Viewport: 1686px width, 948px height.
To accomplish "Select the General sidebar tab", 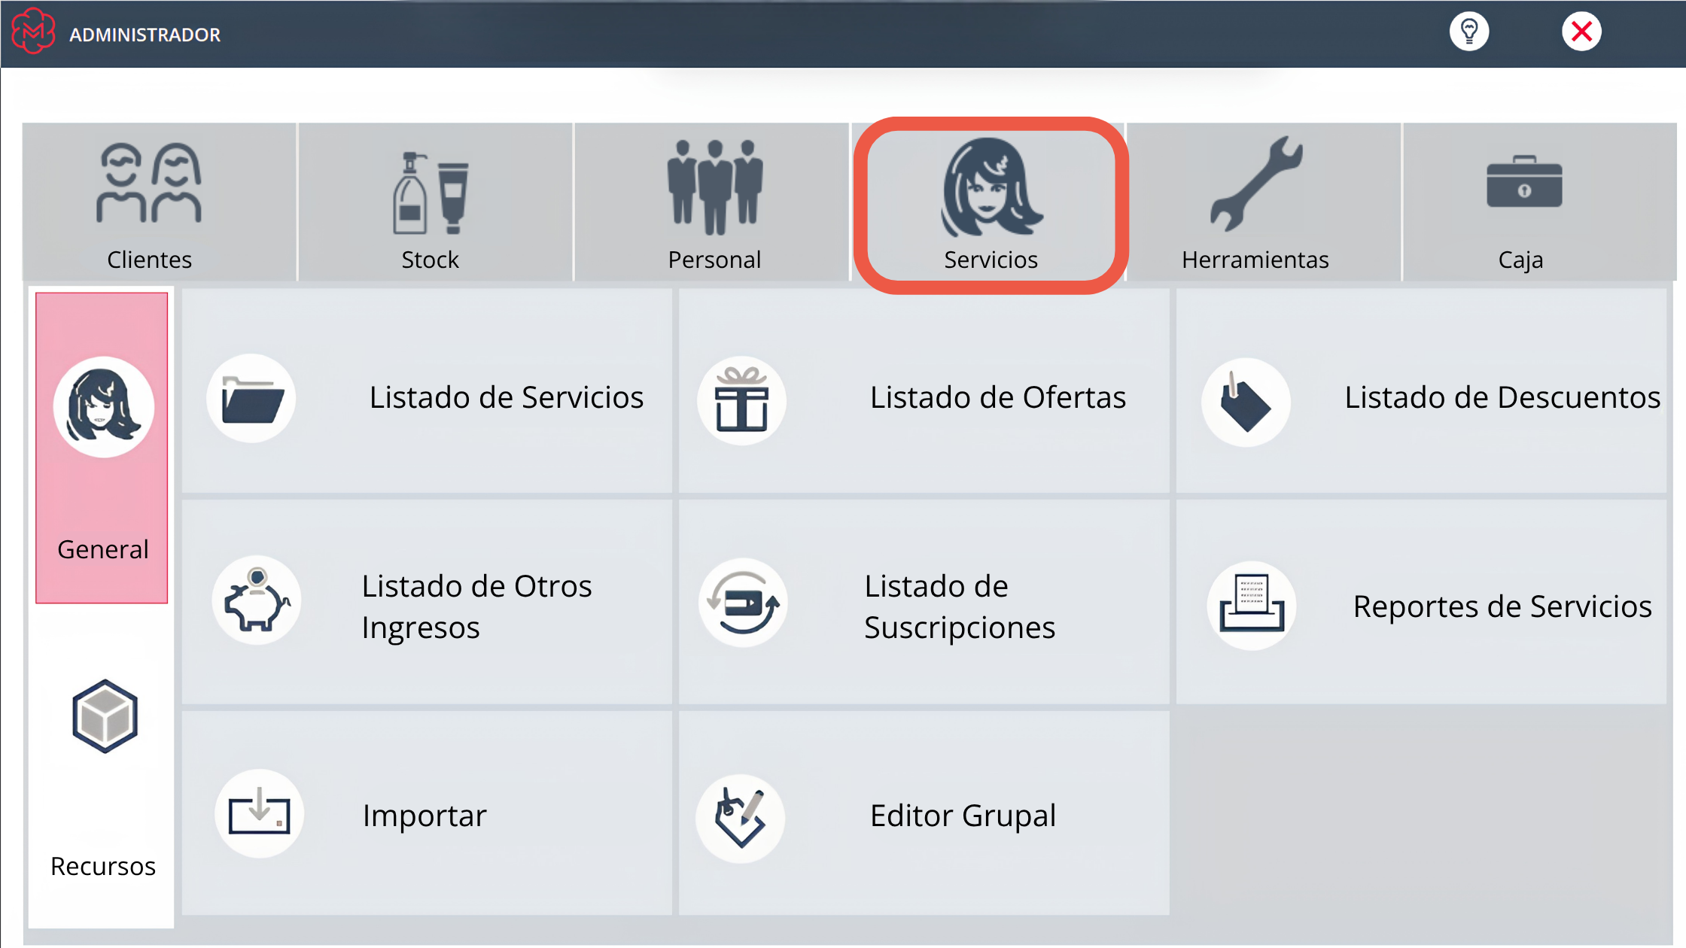I will click(102, 448).
